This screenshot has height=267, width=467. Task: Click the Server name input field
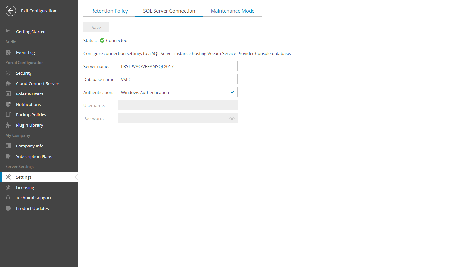[x=178, y=66]
